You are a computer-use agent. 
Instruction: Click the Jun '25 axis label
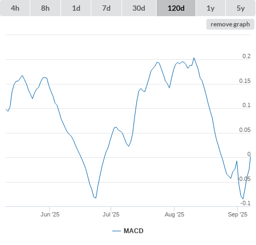[50, 214]
